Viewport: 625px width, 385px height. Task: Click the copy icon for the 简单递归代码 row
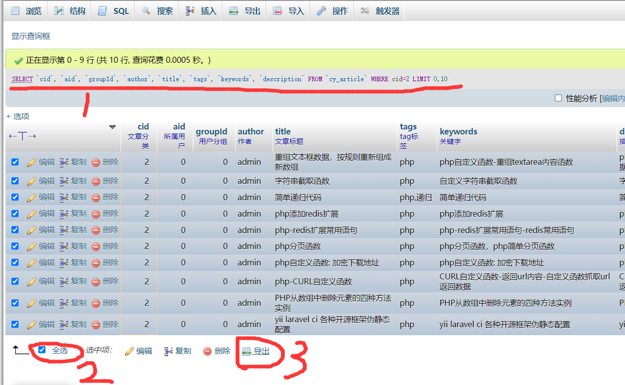point(64,197)
